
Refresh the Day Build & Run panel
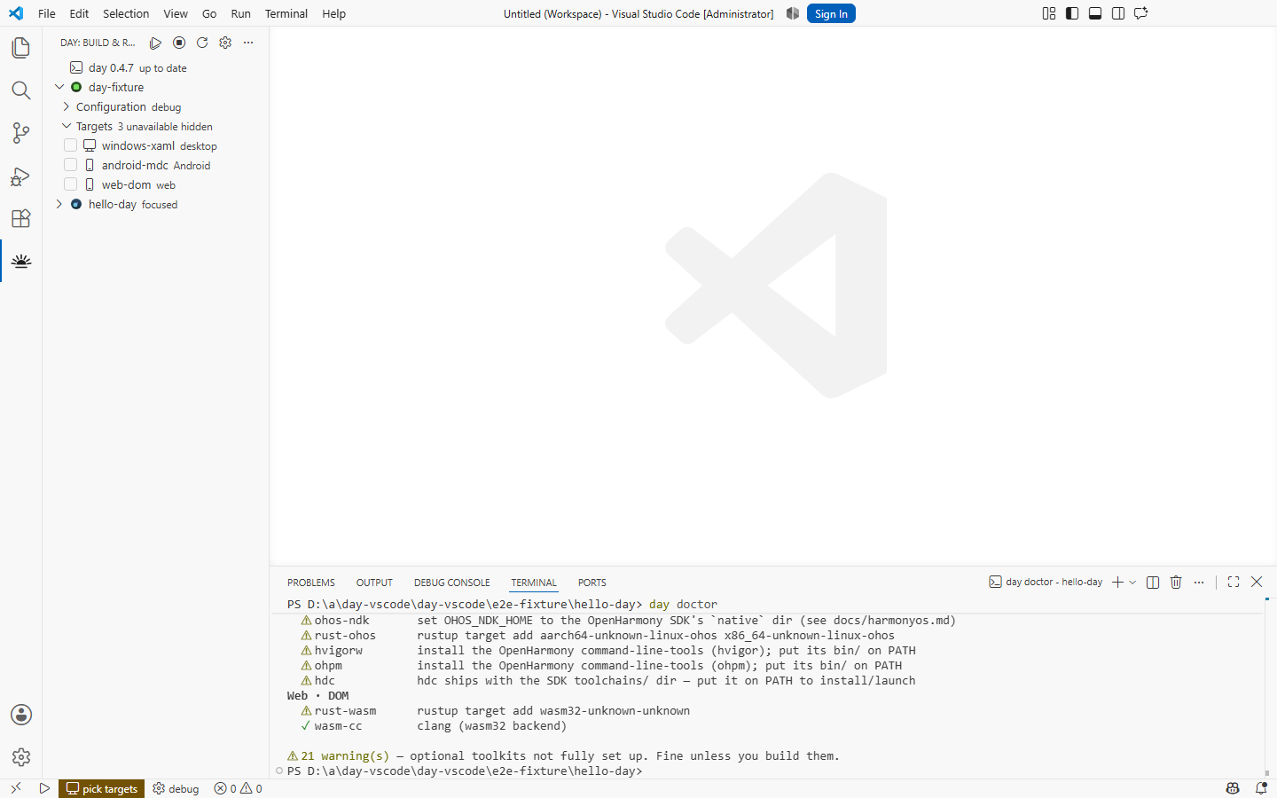tap(202, 43)
